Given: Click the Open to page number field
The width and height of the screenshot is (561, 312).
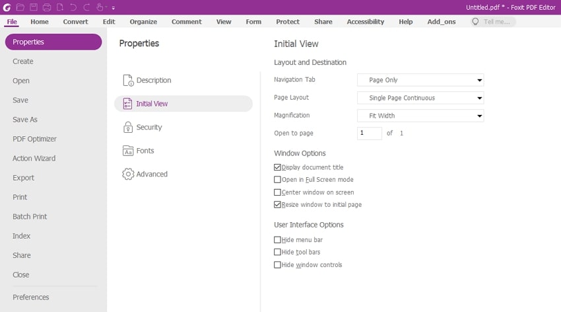Looking at the screenshot, I should click(x=369, y=133).
